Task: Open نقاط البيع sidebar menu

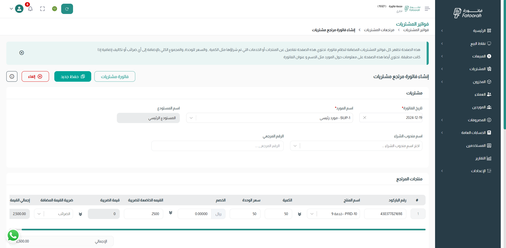Action: 481,43
